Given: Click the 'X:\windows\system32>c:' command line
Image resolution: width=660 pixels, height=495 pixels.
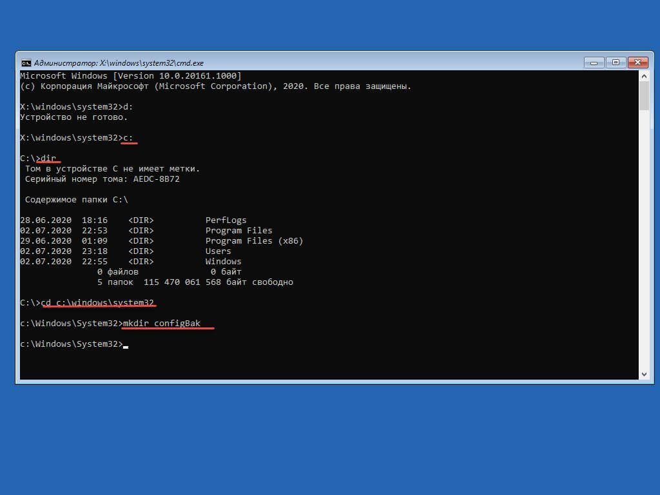Looking at the screenshot, I should pyautogui.click(x=77, y=138).
